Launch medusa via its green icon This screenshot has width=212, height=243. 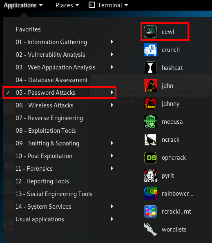coord(150,122)
